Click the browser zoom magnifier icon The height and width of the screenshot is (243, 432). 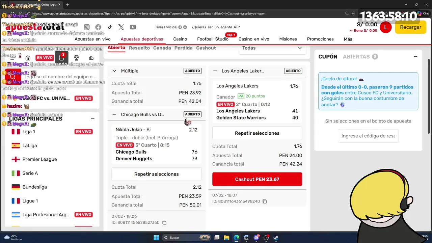pyautogui.click(x=347, y=13)
